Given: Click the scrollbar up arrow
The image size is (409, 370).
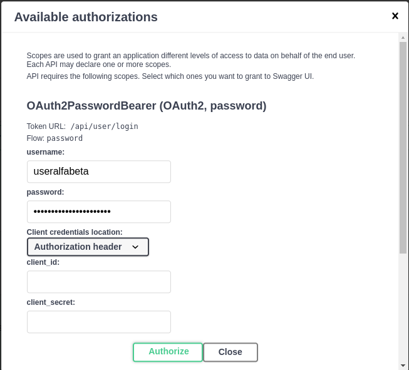Looking at the screenshot, I should tap(403, 38).
